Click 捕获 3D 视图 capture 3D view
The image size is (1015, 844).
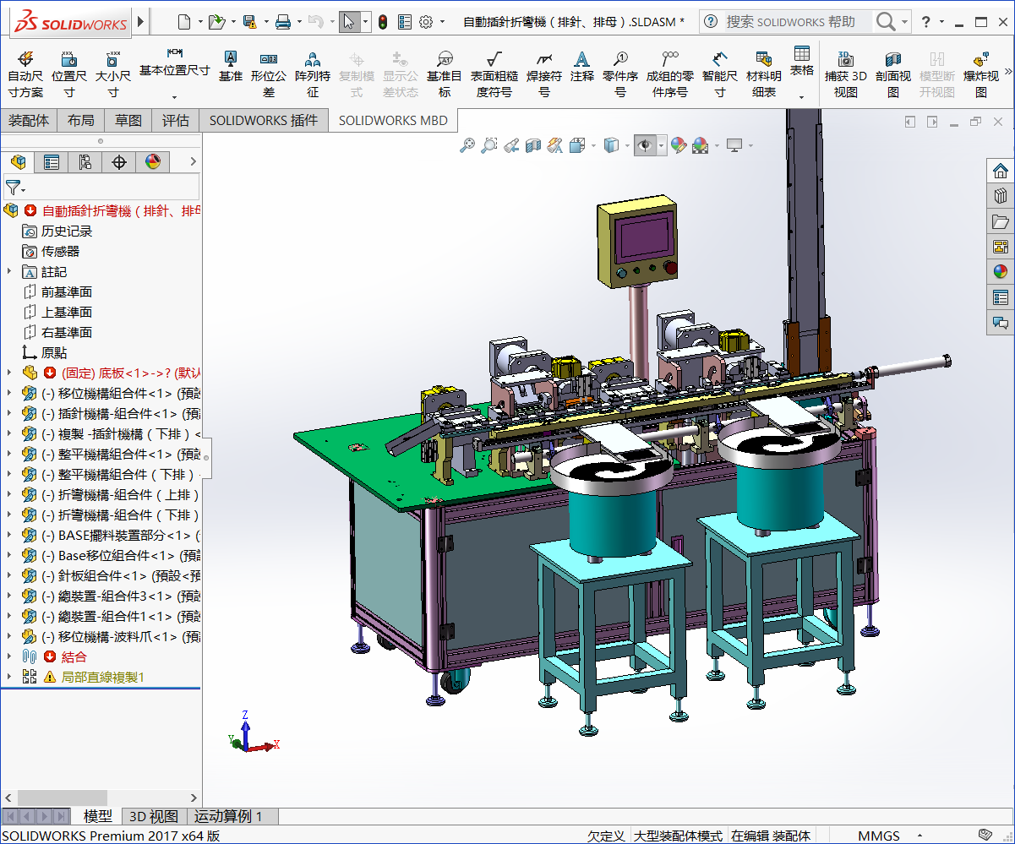pyautogui.click(x=846, y=74)
